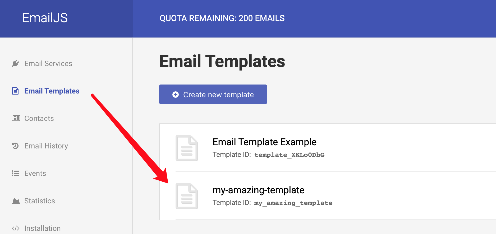The height and width of the screenshot is (234, 496).
Task: Go to the Contacts section
Action: point(39,118)
